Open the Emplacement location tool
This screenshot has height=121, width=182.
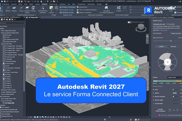point(82,7)
